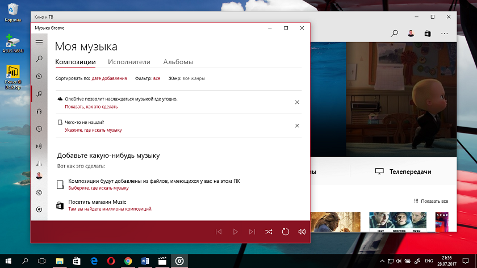Open Microsoft Store from taskbar
Image resolution: width=477 pixels, height=268 pixels.
(77, 261)
